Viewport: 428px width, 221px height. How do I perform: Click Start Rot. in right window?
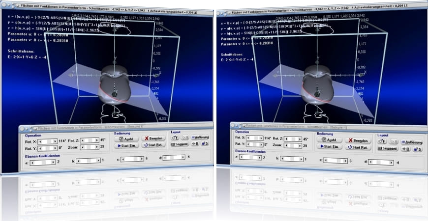358,147
